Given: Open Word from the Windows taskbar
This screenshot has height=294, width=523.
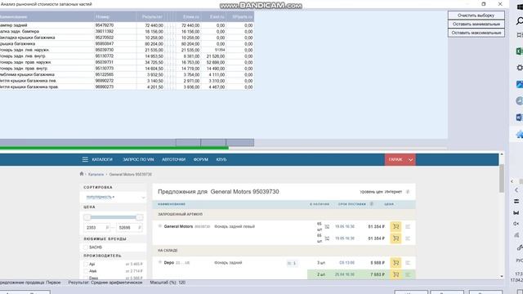Looking at the screenshot, I should click(519, 118).
